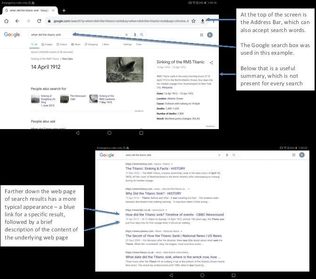Open 'Sinking of the RMS Lusitania' suggestion
Image resolution: width=316 pixels, height=279 pixels.
(x=102, y=99)
